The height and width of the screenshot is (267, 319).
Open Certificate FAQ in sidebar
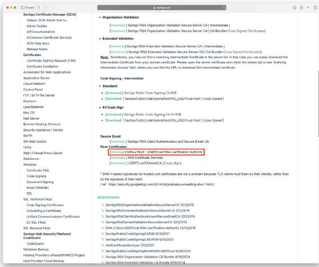pos(38,170)
